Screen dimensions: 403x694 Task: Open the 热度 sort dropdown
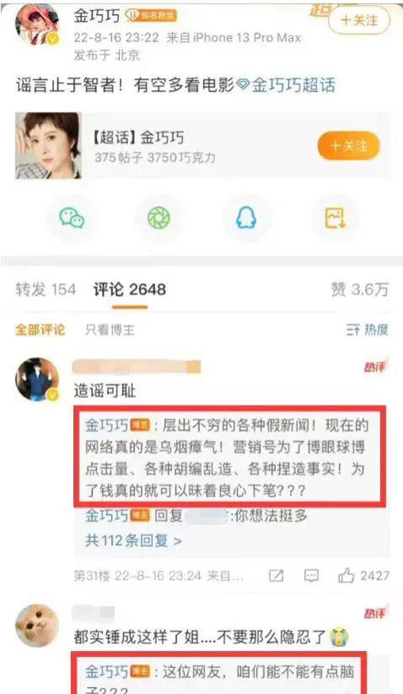click(367, 330)
